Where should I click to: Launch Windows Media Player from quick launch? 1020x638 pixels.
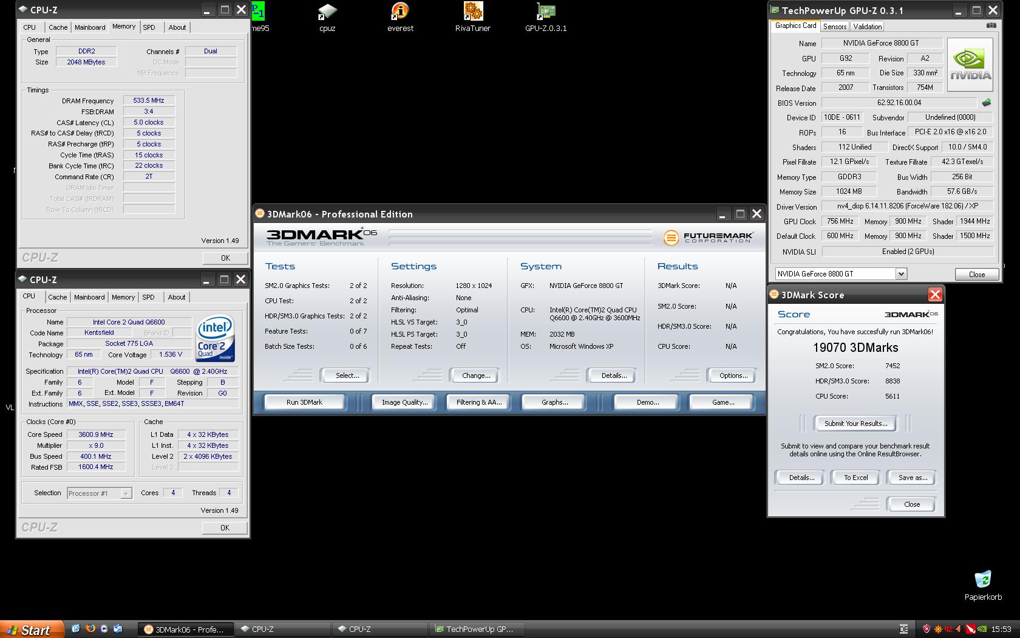(x=104, y=629)
